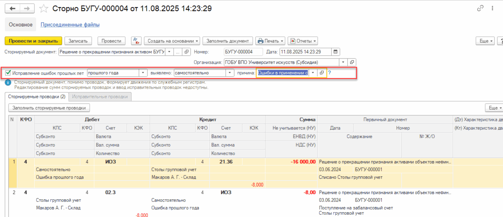Click the forward navigation arrow
This screenshot has width=503, height=217.
click(28, 9)
